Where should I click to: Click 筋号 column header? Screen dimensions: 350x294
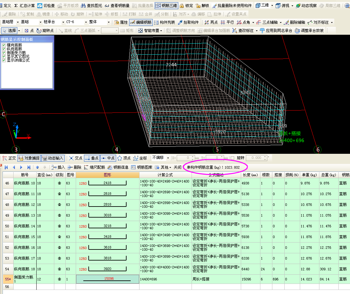click(x=25, y=175)
